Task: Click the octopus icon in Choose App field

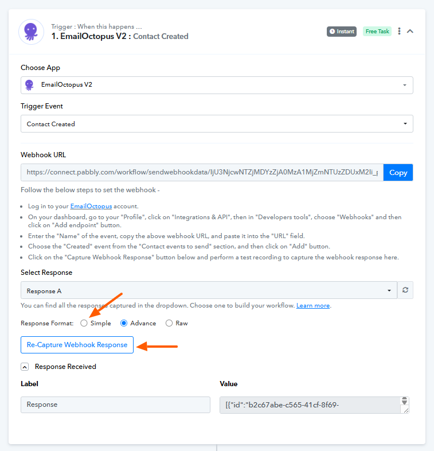Action: click(30, 85)
